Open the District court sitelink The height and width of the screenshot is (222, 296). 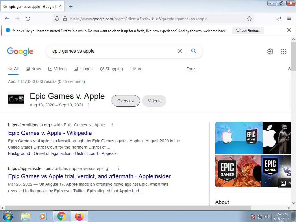87,153
